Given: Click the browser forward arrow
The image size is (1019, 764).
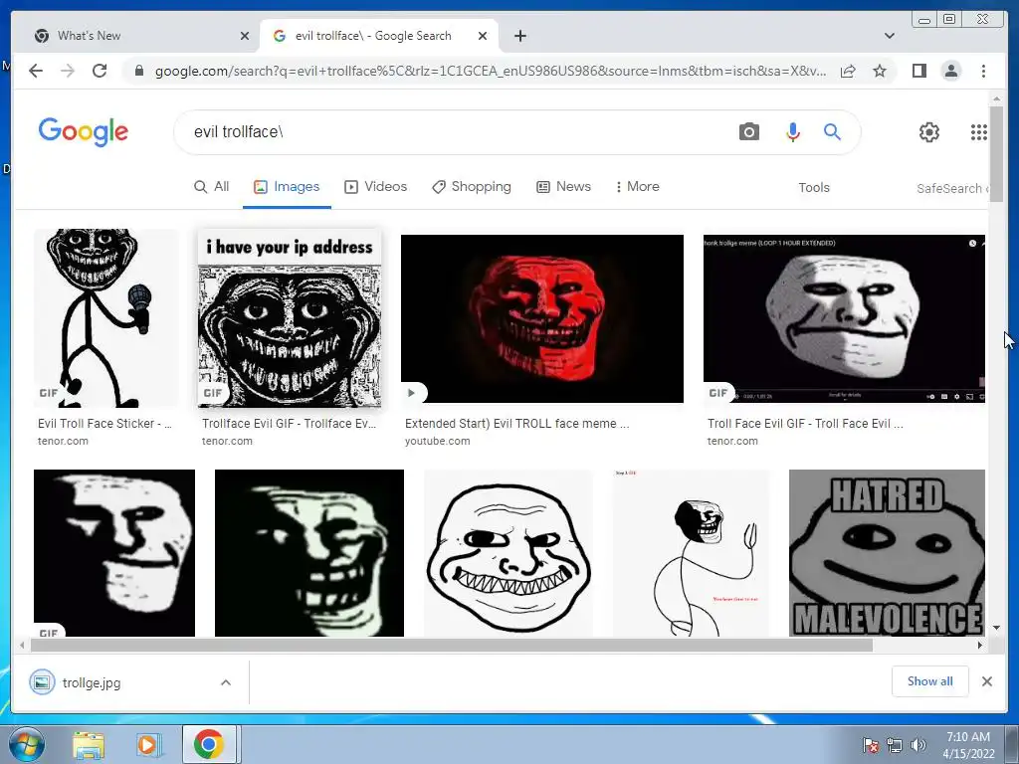Looking at the screenshot, I should click(68, 71).
